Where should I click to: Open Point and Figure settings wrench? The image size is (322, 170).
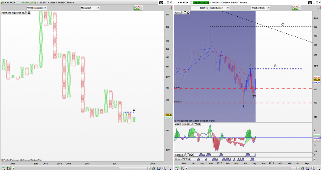pos(26,13)
